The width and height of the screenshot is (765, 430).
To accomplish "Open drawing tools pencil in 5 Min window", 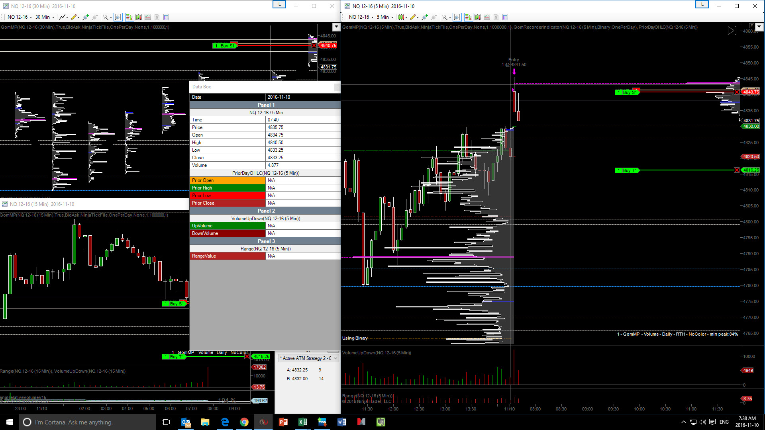I will coord(414,17).
